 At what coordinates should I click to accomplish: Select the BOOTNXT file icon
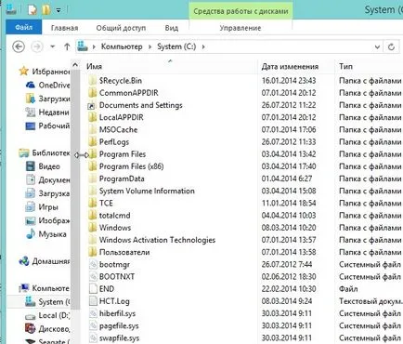93,276
